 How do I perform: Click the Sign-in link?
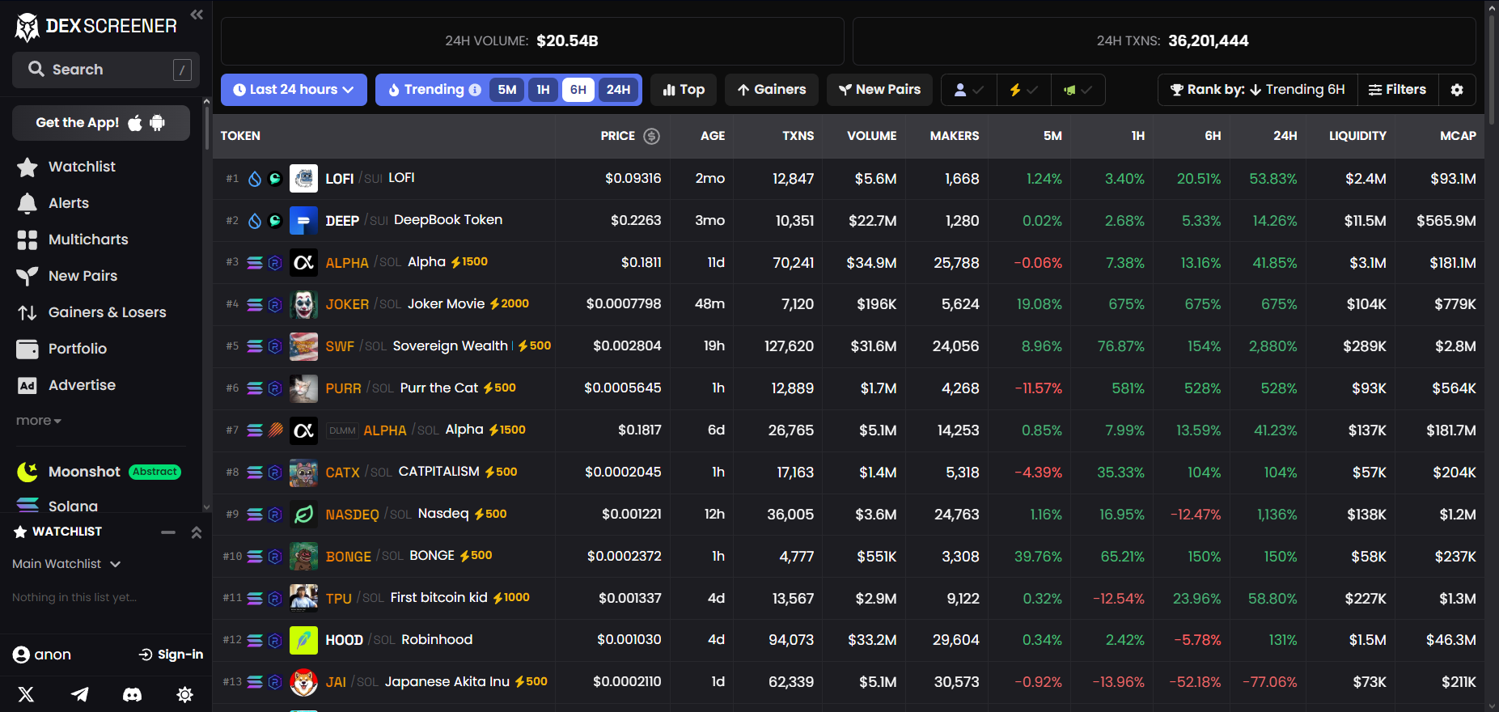171,655
